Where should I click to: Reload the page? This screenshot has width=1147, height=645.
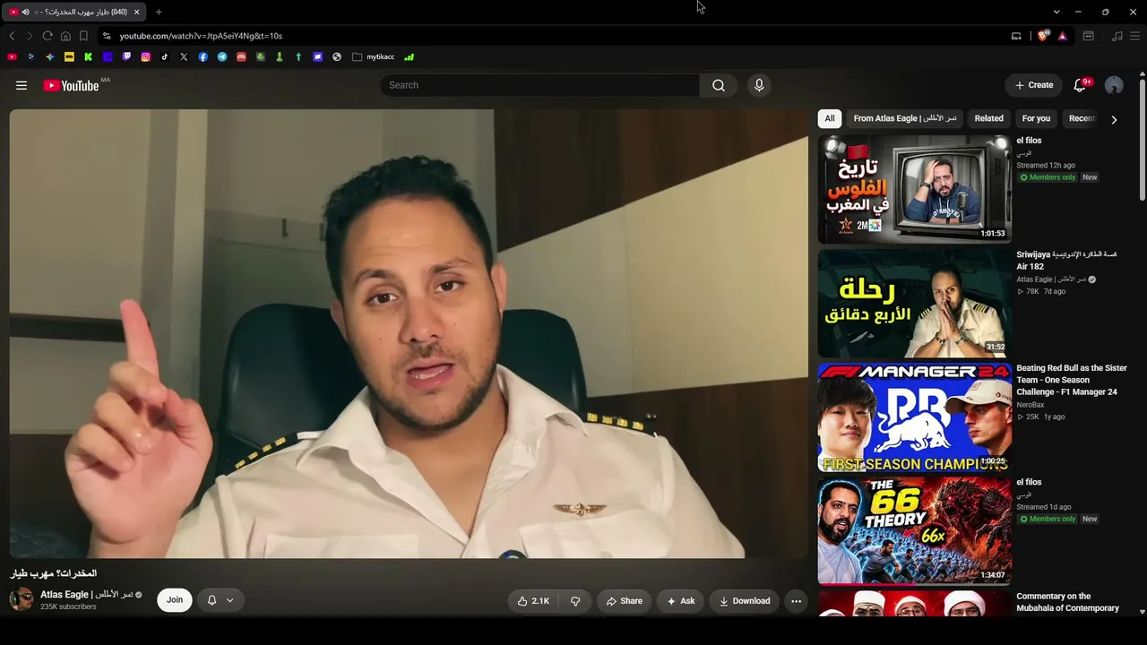point(47,36)
